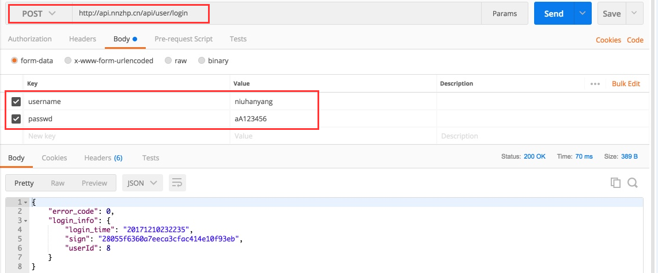
Task: Uncheck the username parameter checkbox
Action: coord(16,101)
